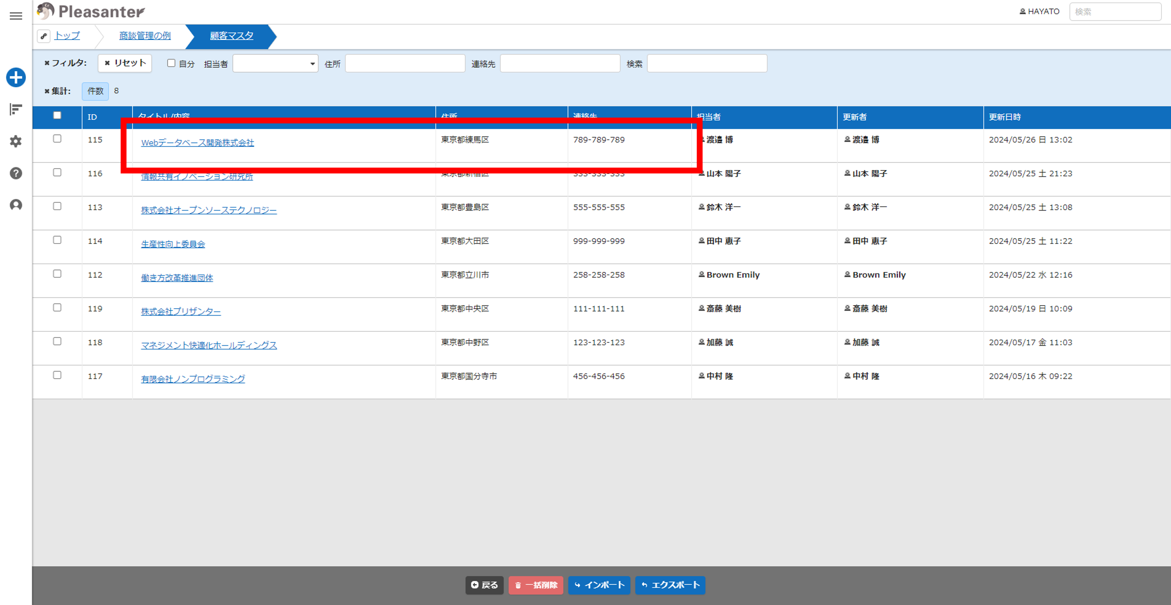This screenshot has width=1171, height=605.
Task: Open 生産性向上委員会 record link
Action: [173, 244]
